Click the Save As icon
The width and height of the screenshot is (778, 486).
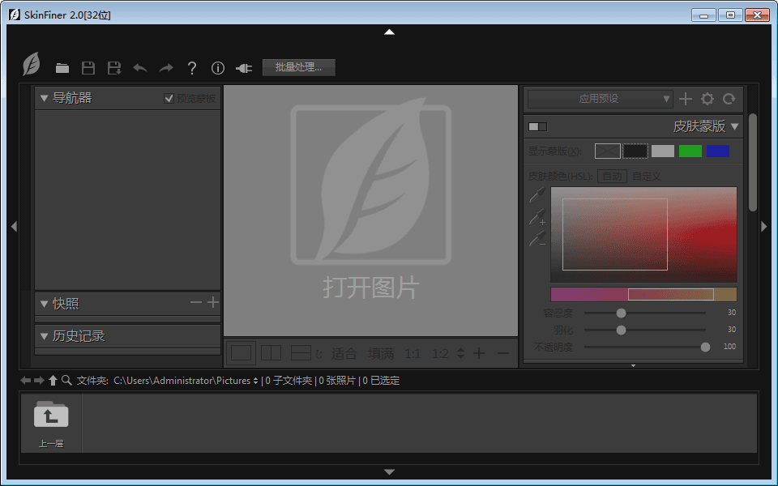pyautogui.click(x=114, y=68)
